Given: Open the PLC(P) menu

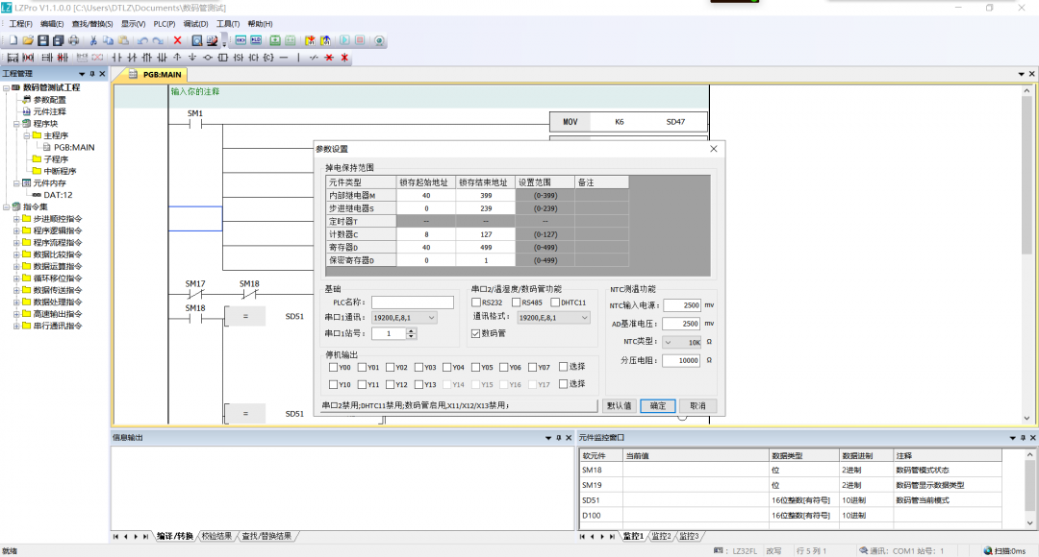Looking at the screenshot, I should tap(165, 23).
